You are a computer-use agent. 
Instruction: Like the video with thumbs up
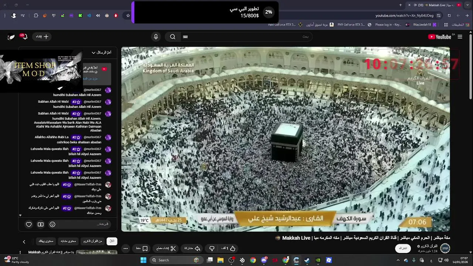click(x=228, y=248)
